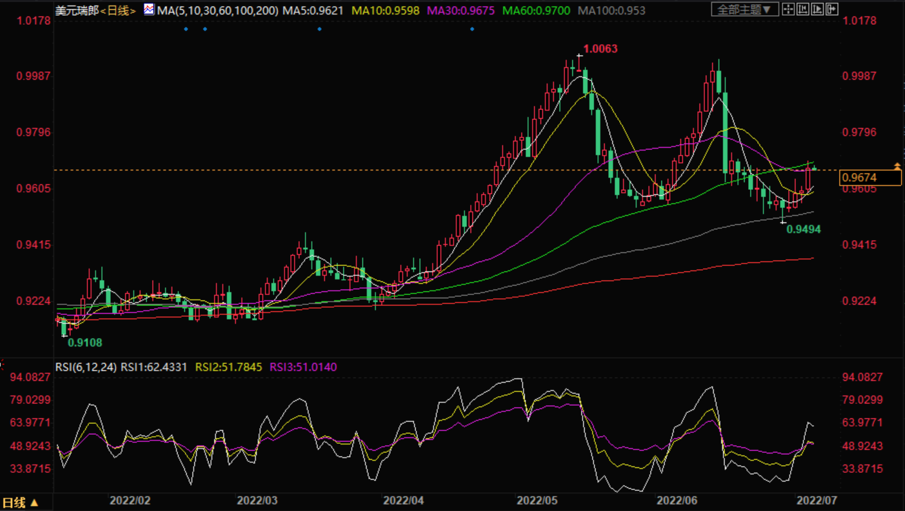This screenshot has height=511, width=905.
Task: Click the RSI3:51.0140 magenta legend value
Action: click(x=303, y=367)
